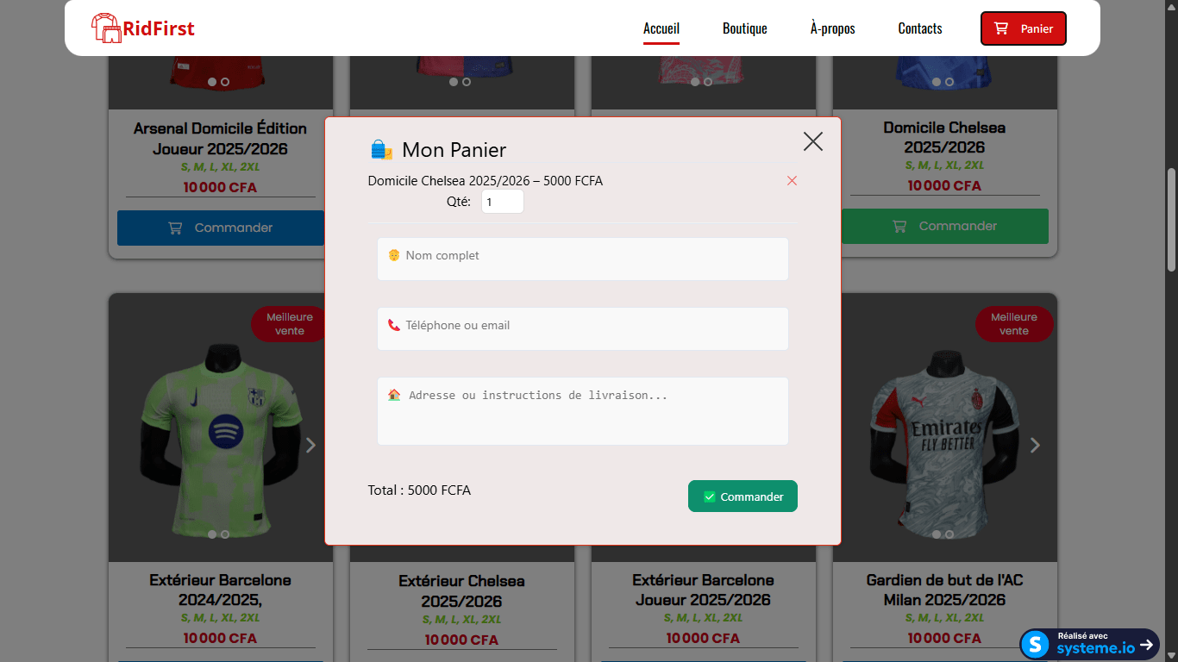The width and height of the screenshot is (1178, 662).
Task: Select first carousel dot under Arsenal jersey
Action: coord(212,82)
